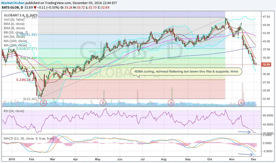
Task: Click the 4EMA curling annotation callout
Action: pyautogui.click(x=186, y=72)
